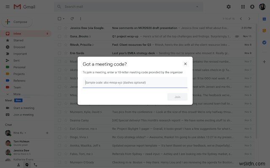Click Join a meeting

24,115
